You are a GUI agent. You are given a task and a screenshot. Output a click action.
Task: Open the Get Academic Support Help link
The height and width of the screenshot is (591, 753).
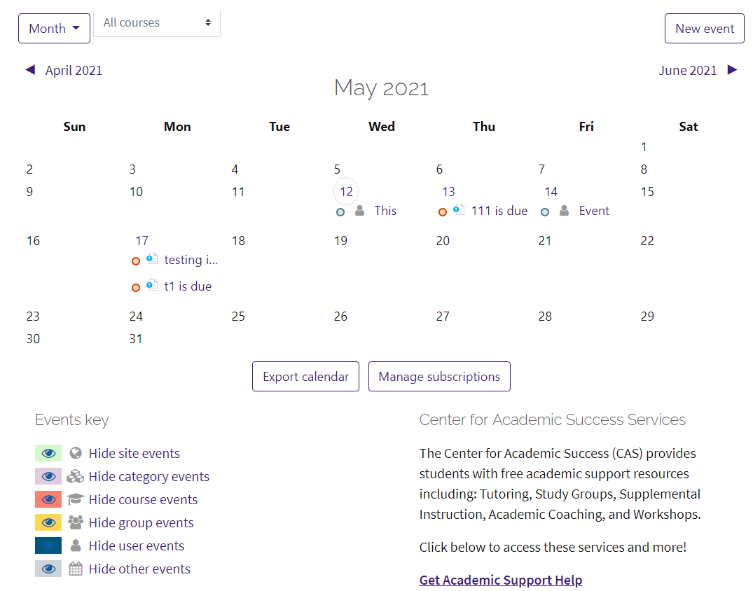click(500, 580)
